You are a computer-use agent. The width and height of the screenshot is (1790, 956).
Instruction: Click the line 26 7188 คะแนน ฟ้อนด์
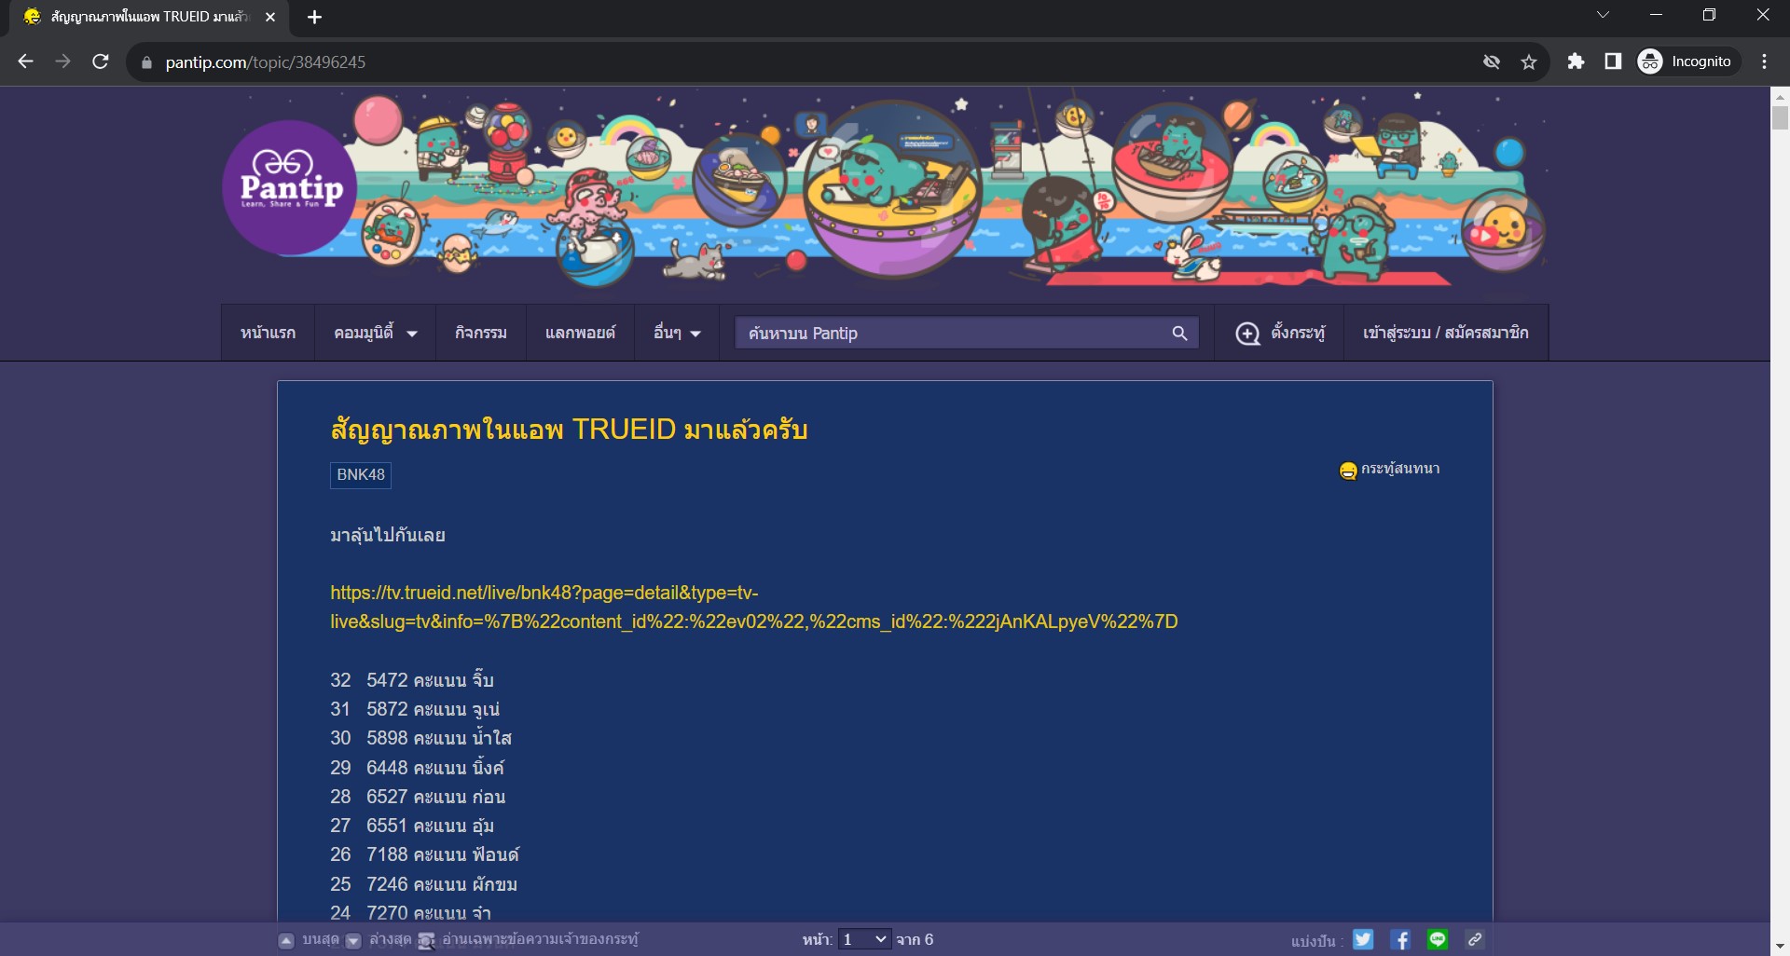[424, 854]
